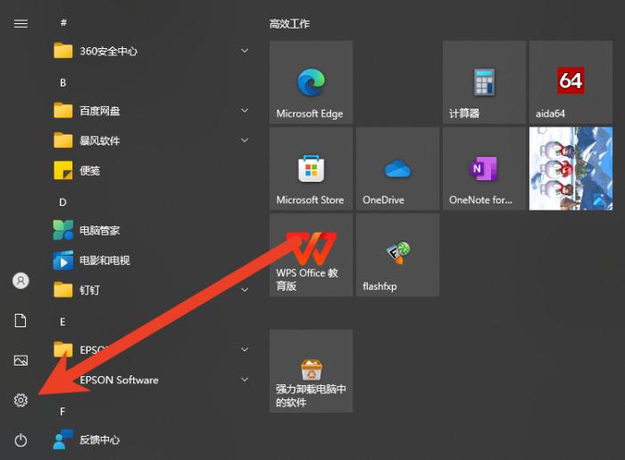The width and height of the screenshot is (625, 460).
Task: Click the D letter index header
Action: (x=63, y=202)
